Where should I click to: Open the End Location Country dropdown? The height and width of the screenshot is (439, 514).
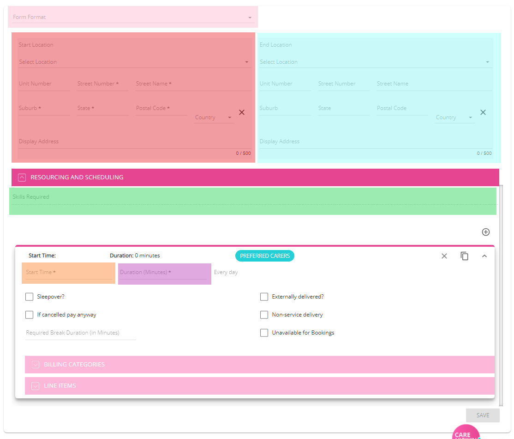(x=455, y=117)
